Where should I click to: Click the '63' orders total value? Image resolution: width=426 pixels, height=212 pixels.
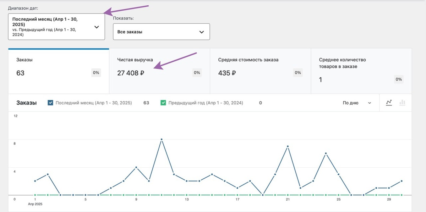(20, 73)
